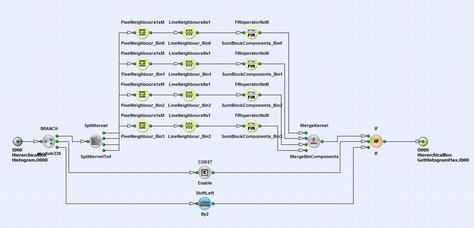Select the I000 input node
The width and height of the screenshot is (474, 228).
18,141
